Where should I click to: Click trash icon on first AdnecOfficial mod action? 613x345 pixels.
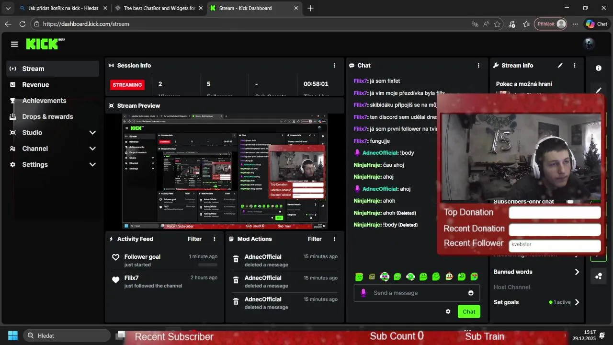(x=236, y=259)
